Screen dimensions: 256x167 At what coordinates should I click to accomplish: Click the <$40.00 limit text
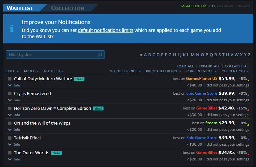tap(194, 85)
